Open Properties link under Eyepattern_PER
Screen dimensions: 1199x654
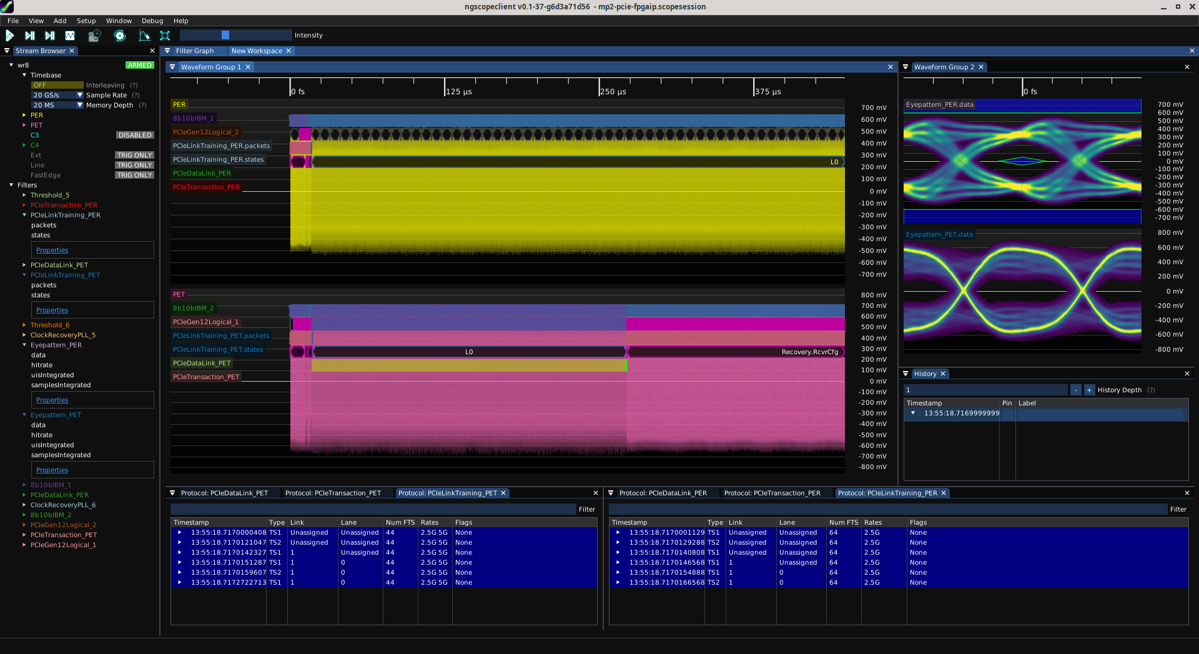click(52, 400)
